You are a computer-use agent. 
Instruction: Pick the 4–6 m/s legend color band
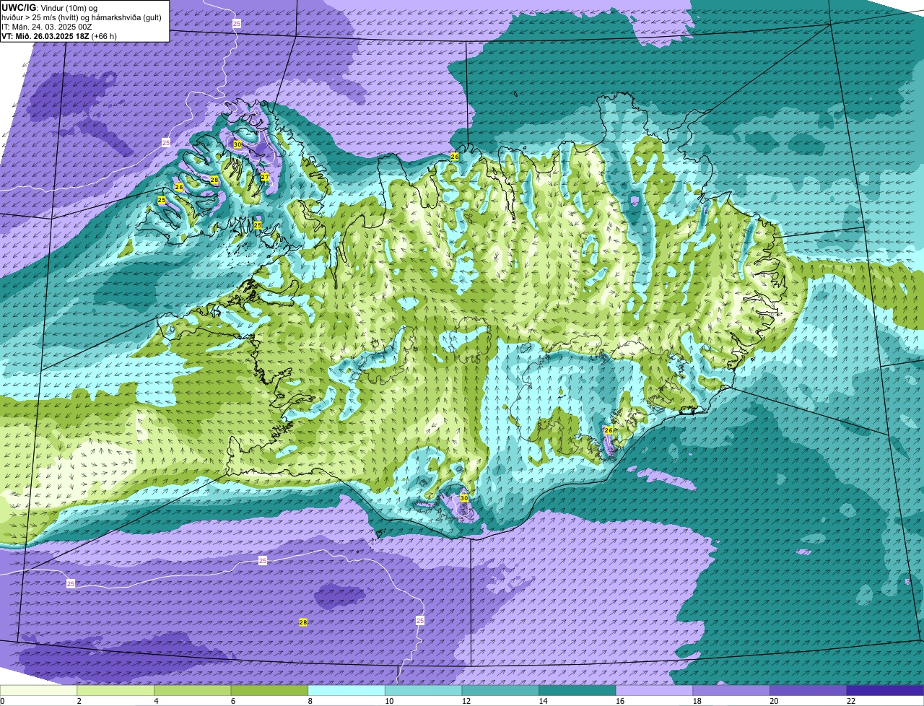click(x=193, y=690)
